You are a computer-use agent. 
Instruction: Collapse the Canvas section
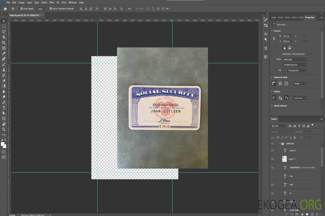(272, 31)
